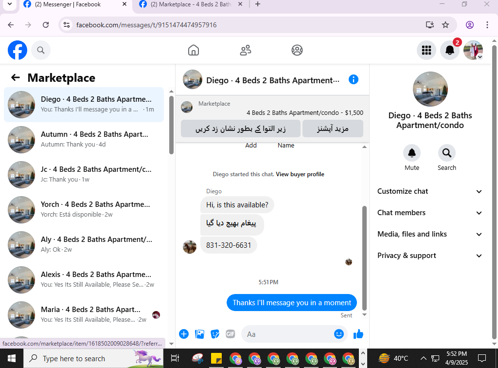This screenshot has width=498, height=368.
Task: Open the Windows notification center
Action: coord(482,358)
